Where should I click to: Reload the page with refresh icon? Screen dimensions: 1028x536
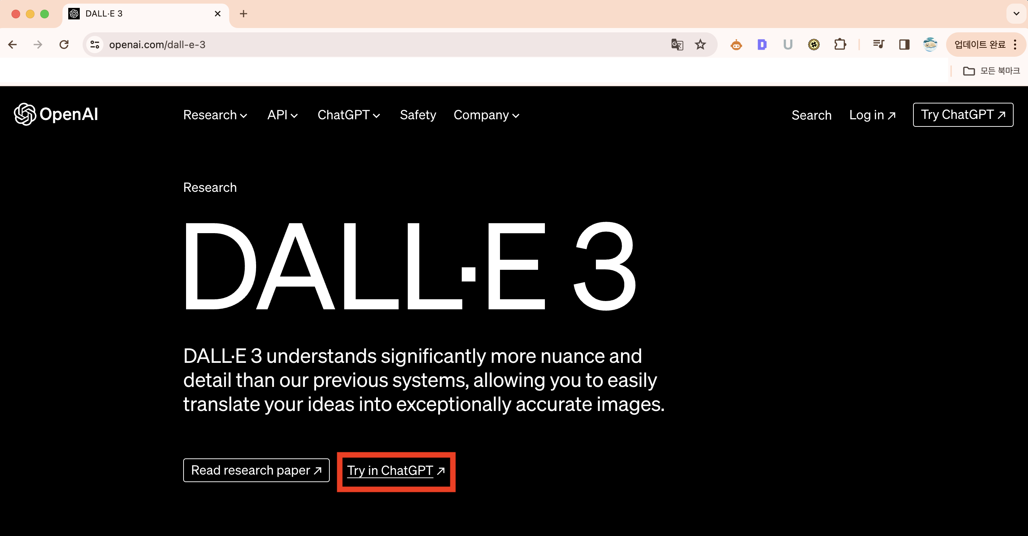[64, 44]
